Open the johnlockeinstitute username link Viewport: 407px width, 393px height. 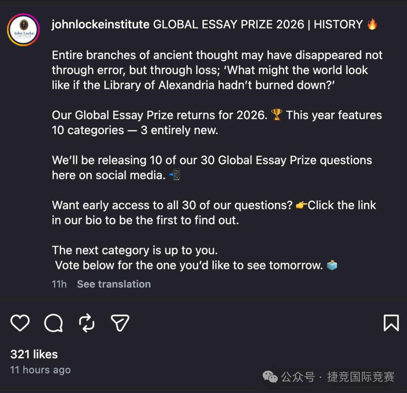tap(101, 24)
